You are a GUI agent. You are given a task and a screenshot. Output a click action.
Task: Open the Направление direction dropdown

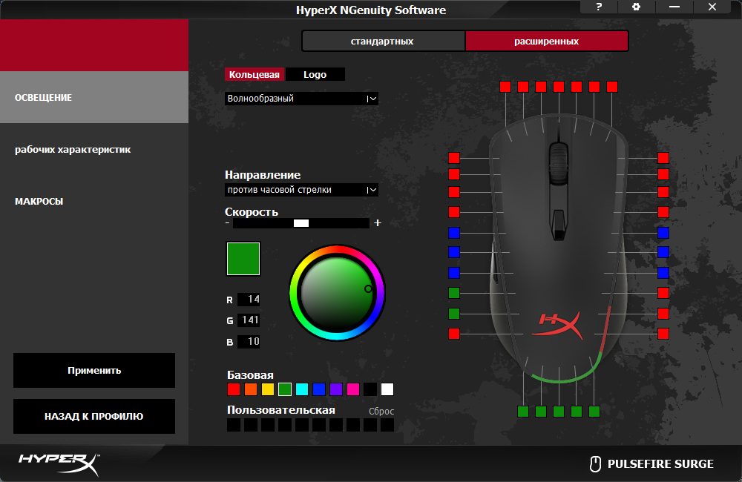301,190
